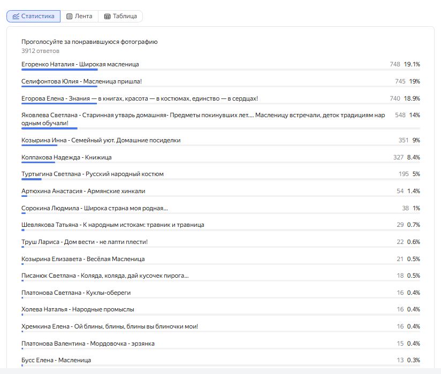The height and width of the screenshot is (374, 441).
Task: Click the Яковлева Светлана answer text
Action: pos(203,119)
